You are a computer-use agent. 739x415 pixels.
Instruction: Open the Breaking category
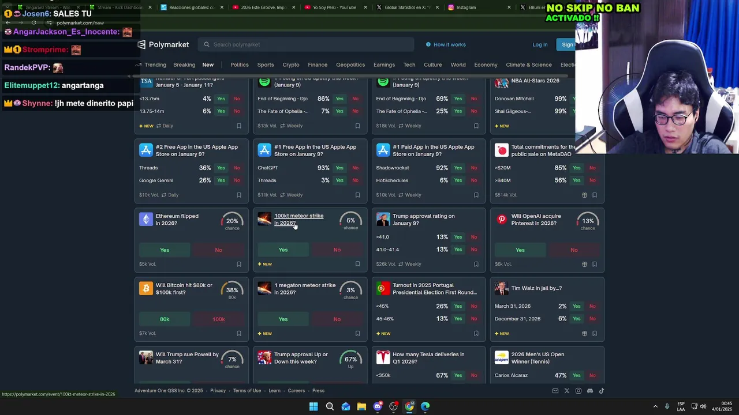pyautogui.click(x=184, y=65)
